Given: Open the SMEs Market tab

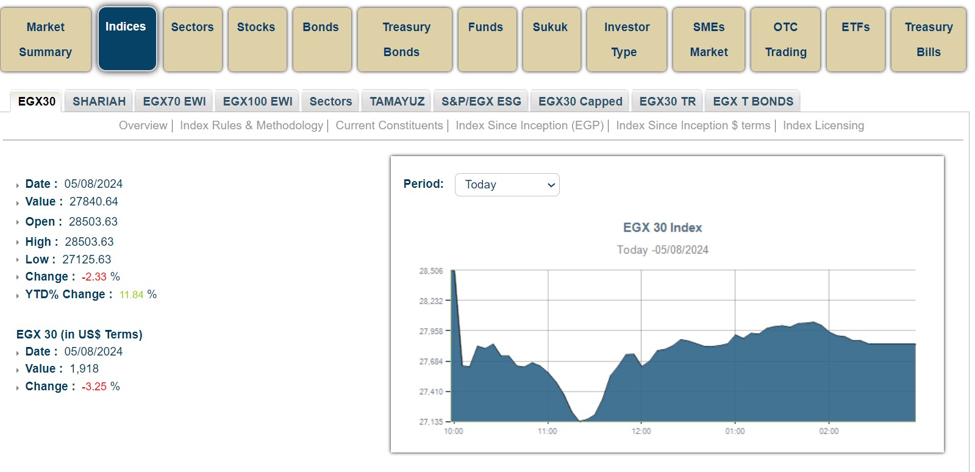Looking at the screenshot, I should [x=709, y=40].
